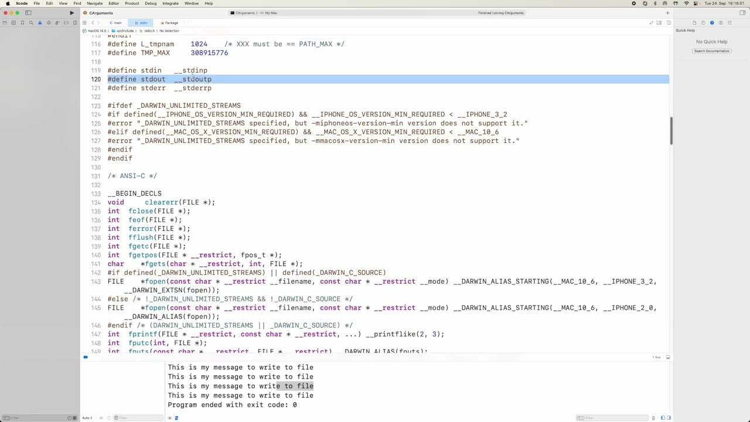Open the Apple menu

pyautogui.click(x=8, y=4)
